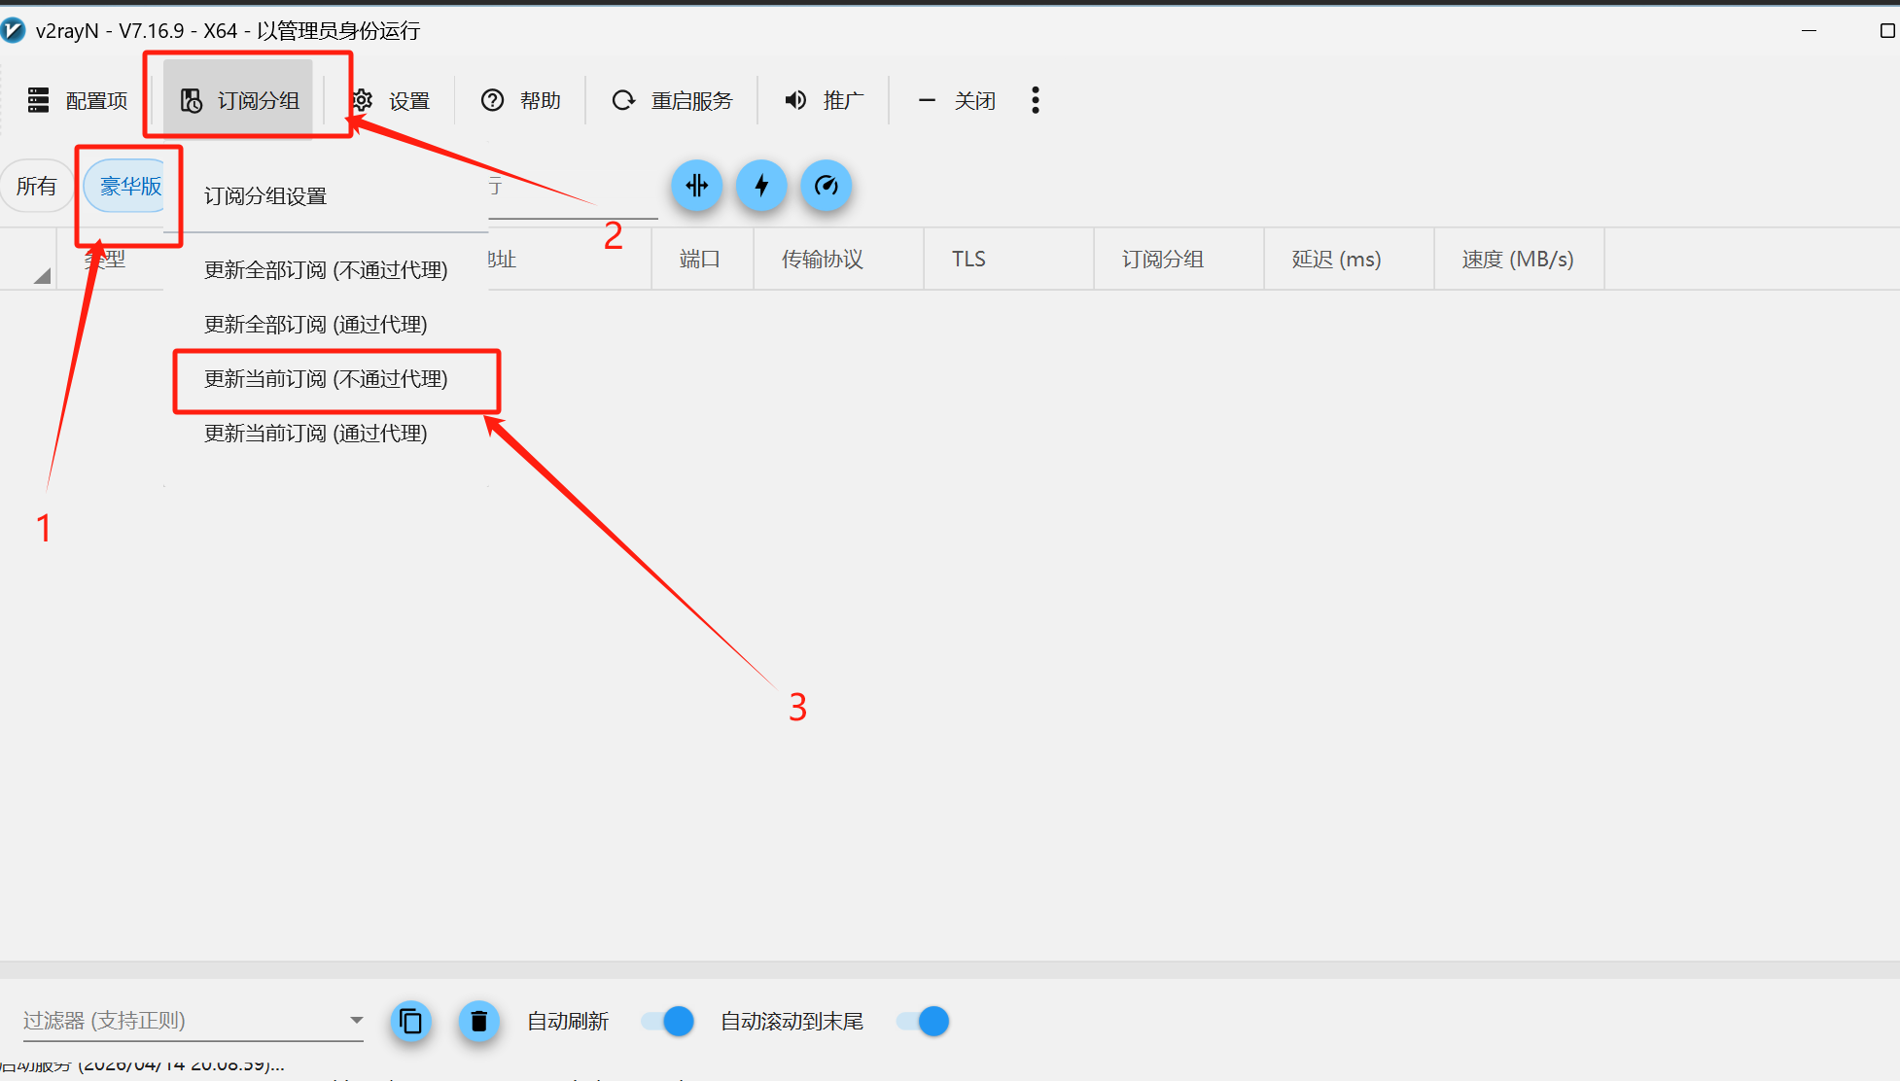Open the 订阅分组 dropdown menu
The image size is (1900, 1081).
pos(239,100)
